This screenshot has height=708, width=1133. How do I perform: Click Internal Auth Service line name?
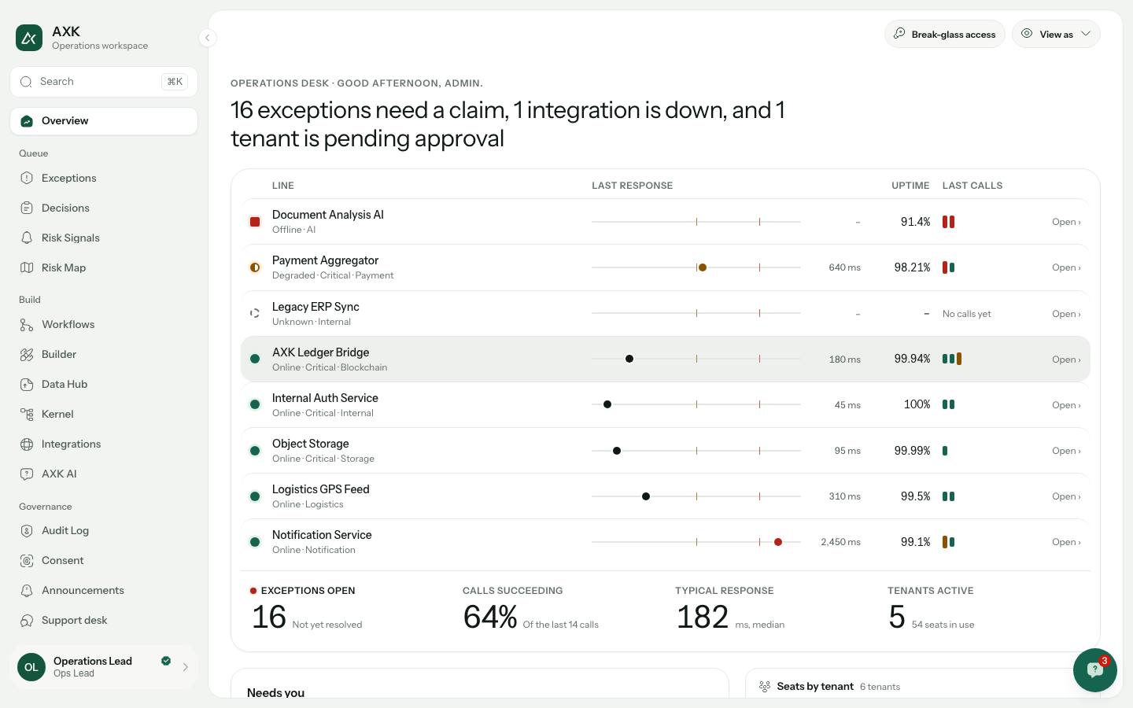point(325,398)
